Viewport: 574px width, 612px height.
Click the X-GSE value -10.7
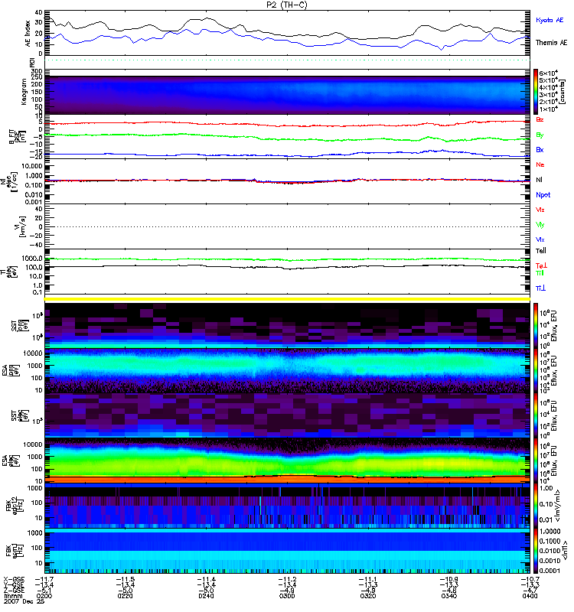pyautogui.click(x=530, y=579)
